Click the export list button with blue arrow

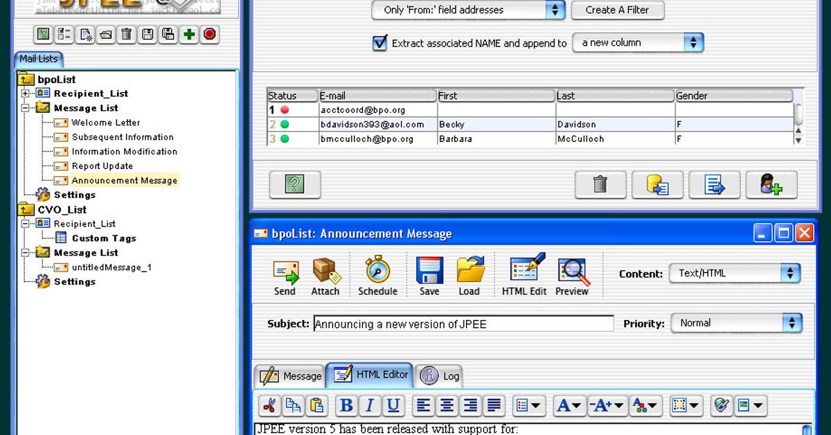click(714, 184)
